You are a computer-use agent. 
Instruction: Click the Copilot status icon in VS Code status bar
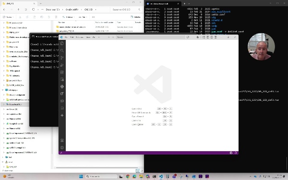(231, 153)
